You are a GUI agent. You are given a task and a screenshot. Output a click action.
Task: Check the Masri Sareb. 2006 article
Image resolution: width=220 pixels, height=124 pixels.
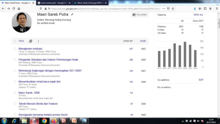pyautogui.click(x=15, y=93)
